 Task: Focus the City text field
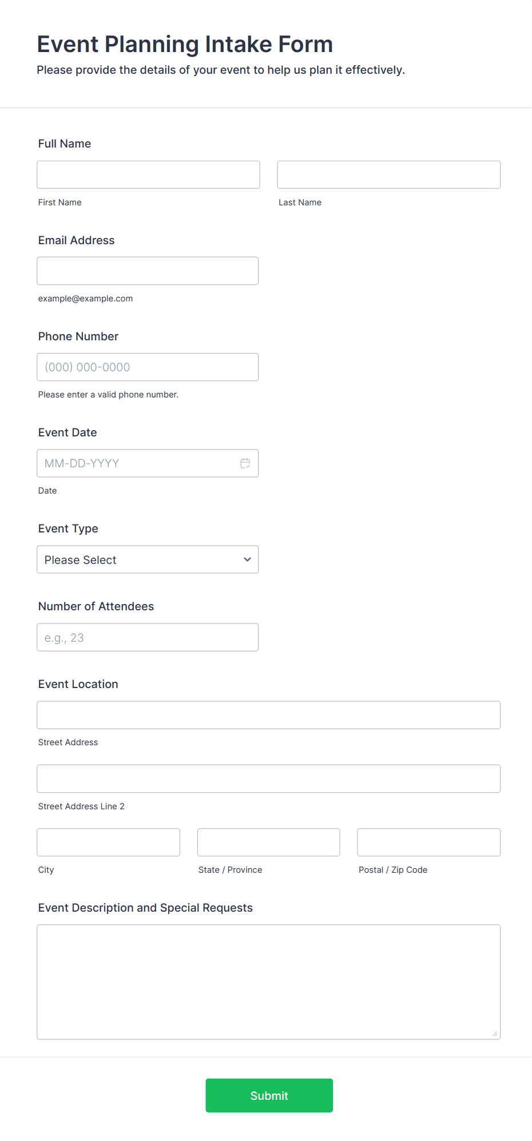tap(108, 842)
